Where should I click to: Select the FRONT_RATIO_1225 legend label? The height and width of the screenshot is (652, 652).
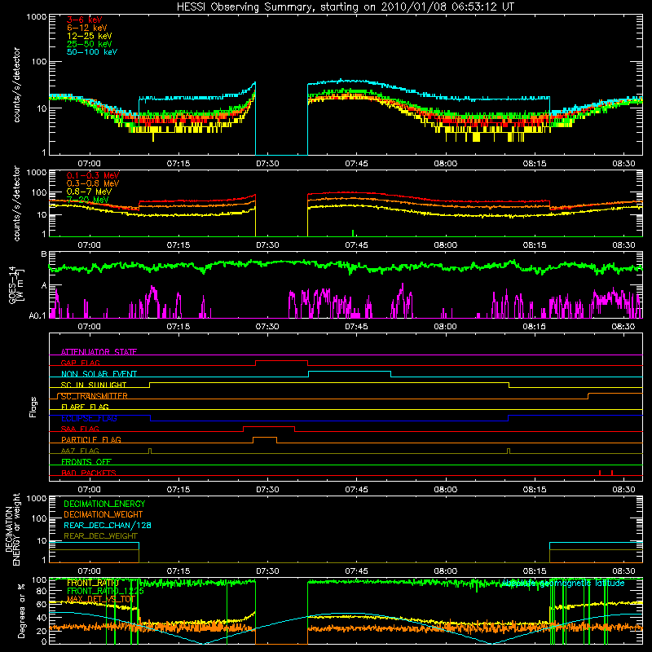[105, 591]
